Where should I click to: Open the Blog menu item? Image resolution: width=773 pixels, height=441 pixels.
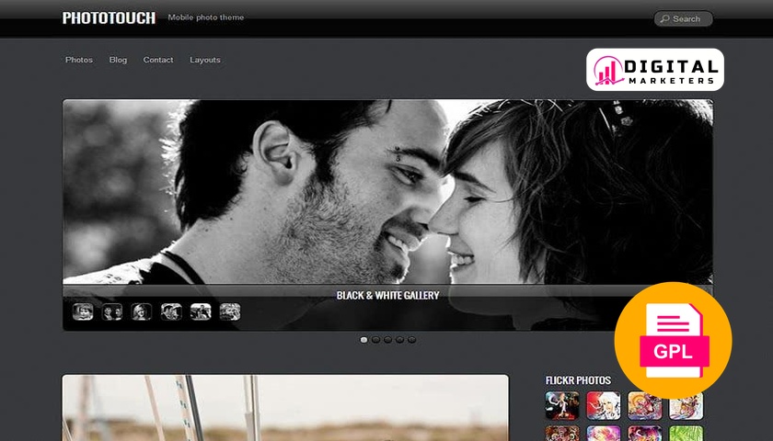118,60
